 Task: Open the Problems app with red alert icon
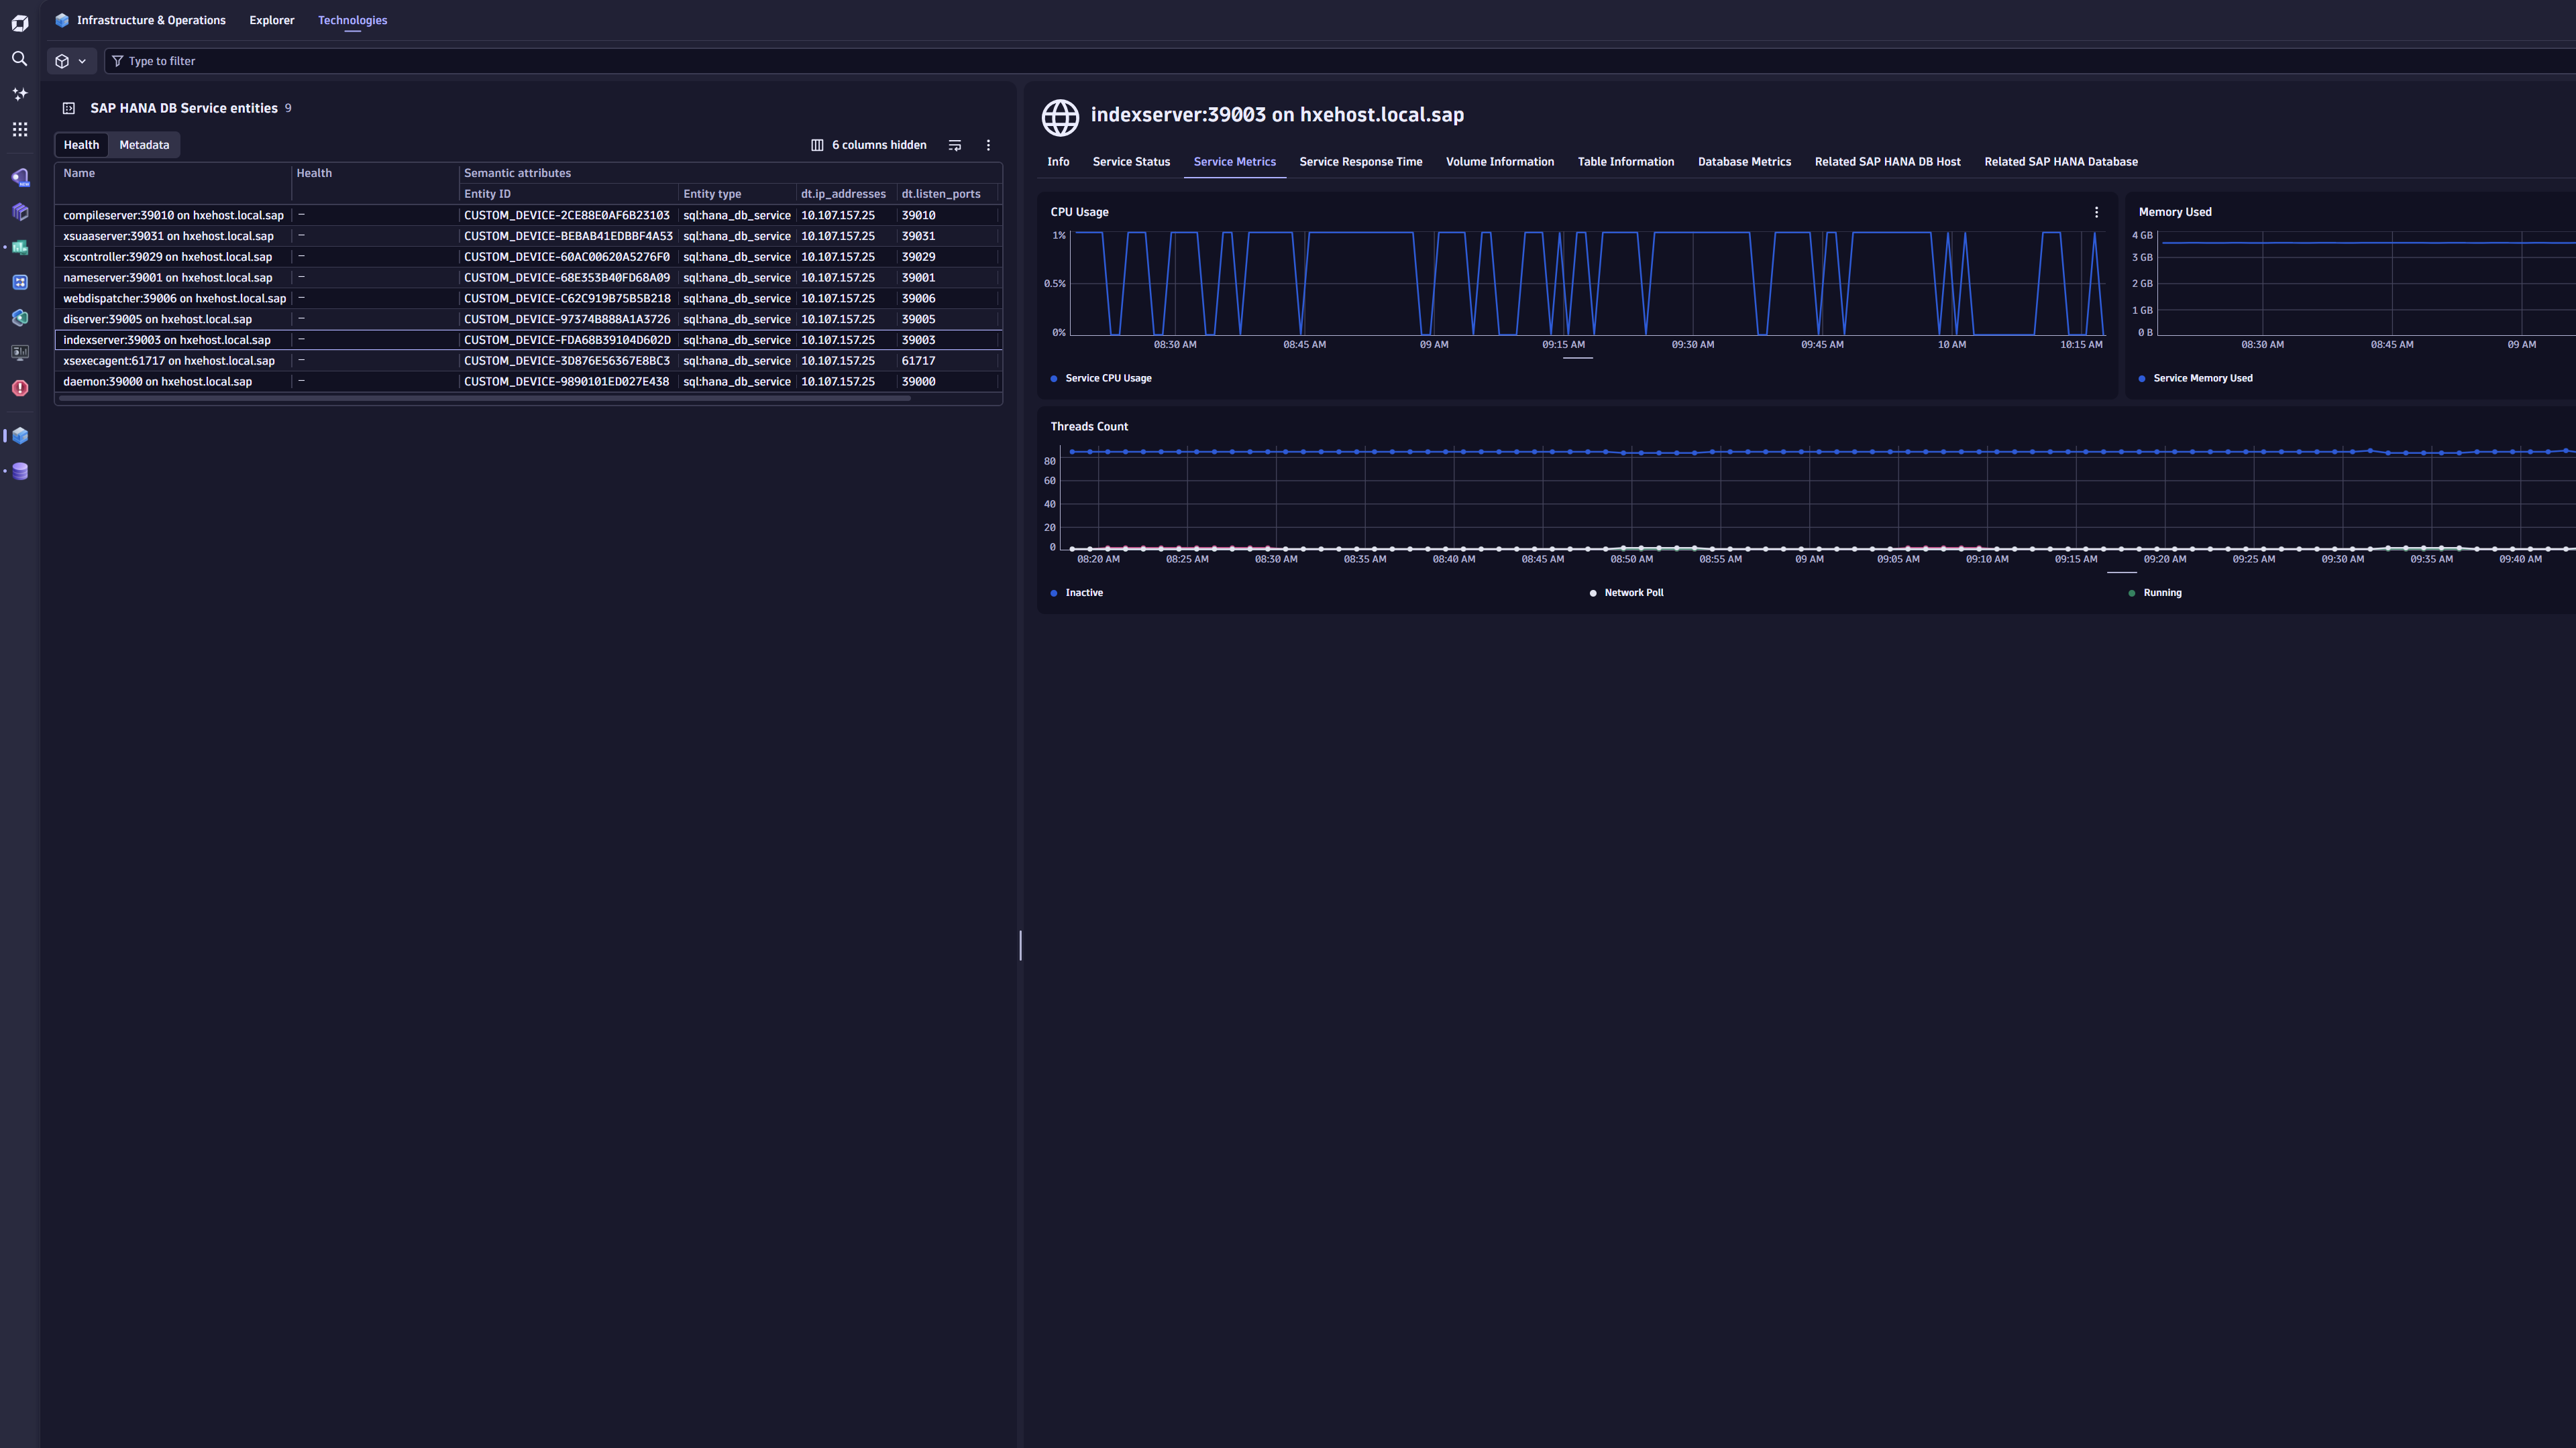coord(19,387)
